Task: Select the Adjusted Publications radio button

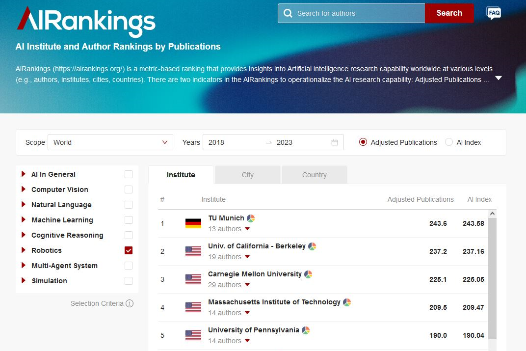Action: tap(363, 142)
